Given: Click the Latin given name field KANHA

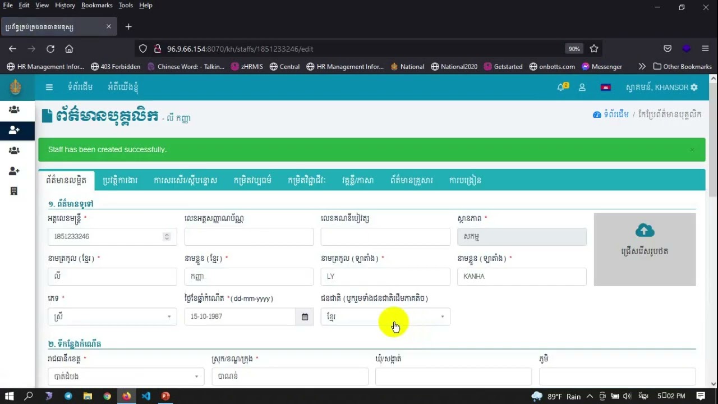Looking at the screenshot, I should pyautogui.click(x=522, y=277).
